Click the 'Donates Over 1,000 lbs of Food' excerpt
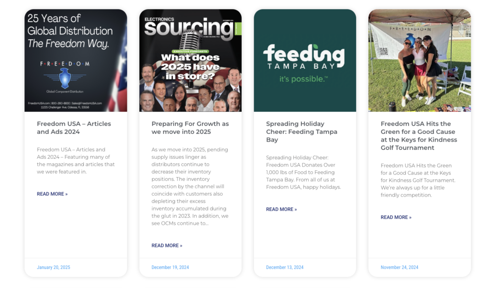The width and height of the screenshot is (490, 288). click(303, 172)
